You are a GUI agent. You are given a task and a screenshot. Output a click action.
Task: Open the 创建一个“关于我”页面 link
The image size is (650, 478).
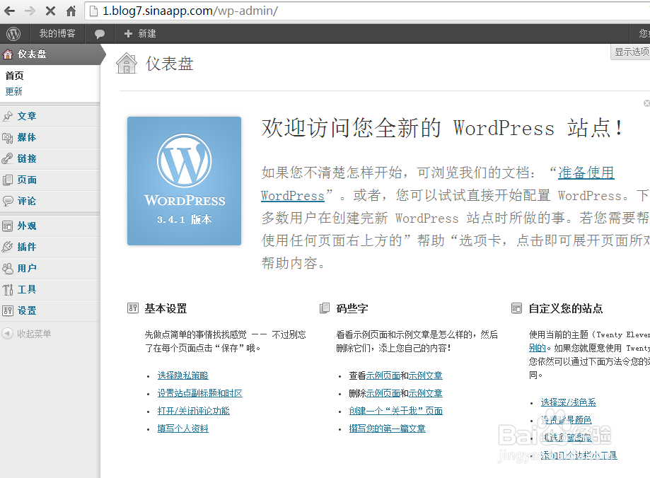396,411
